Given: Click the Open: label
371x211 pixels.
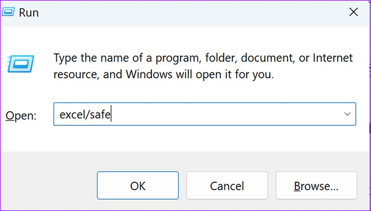Looking at the screenshot, I should pyautogui.click(x=21, y=116).
